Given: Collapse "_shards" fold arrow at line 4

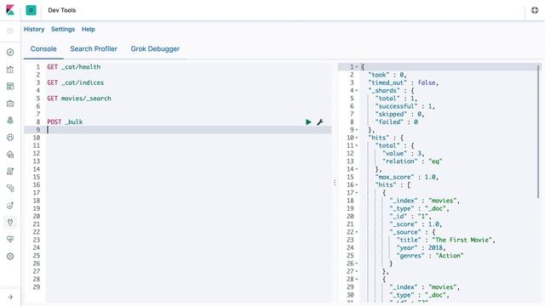Looking at the screenshot, I should pos(357,91).
